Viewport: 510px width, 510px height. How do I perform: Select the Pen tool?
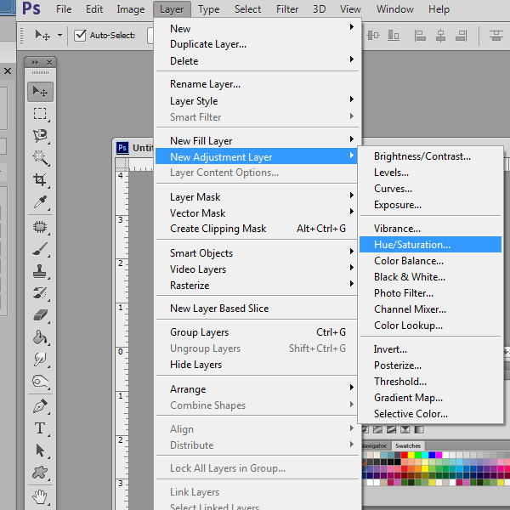[40, 406]
